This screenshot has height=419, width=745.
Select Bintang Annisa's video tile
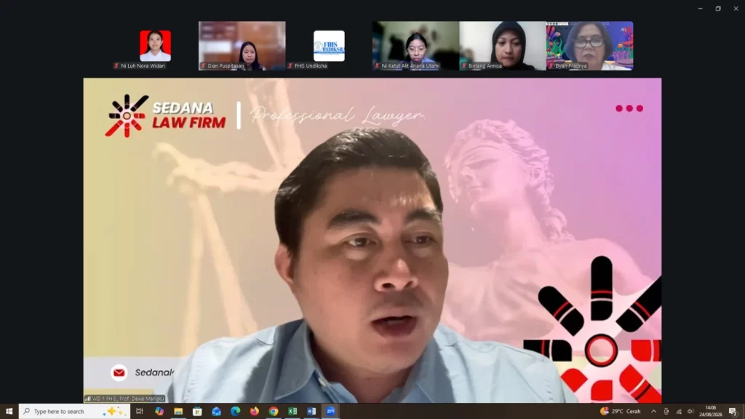503,46
